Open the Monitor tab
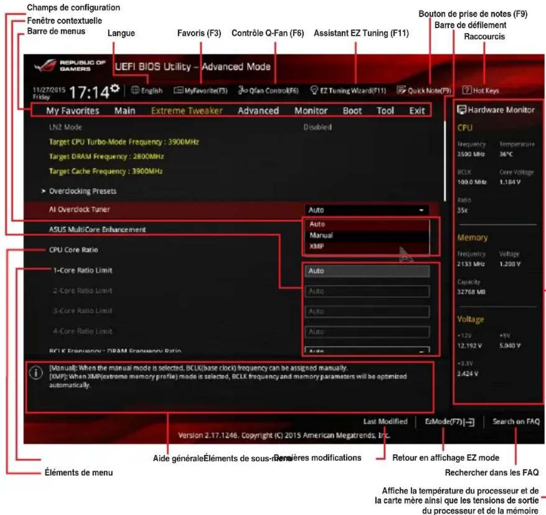Screen dimensions: 546x515 (311, 110)
